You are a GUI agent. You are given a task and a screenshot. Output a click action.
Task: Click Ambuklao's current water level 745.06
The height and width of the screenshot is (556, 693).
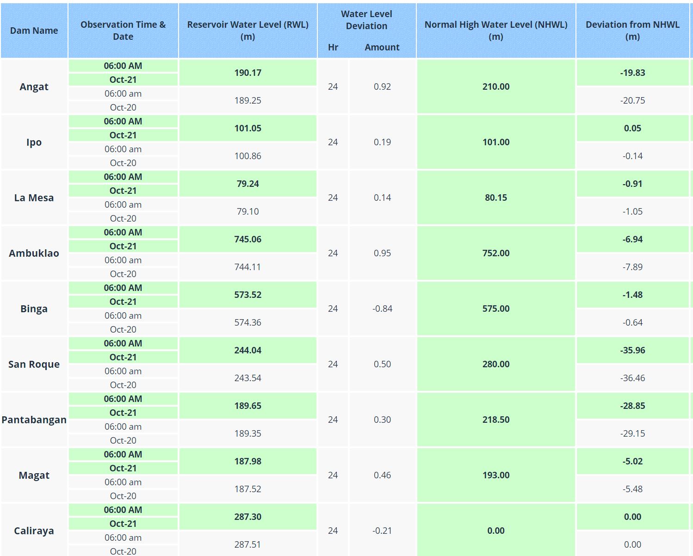pyautogui.click(x=247, y=239)
